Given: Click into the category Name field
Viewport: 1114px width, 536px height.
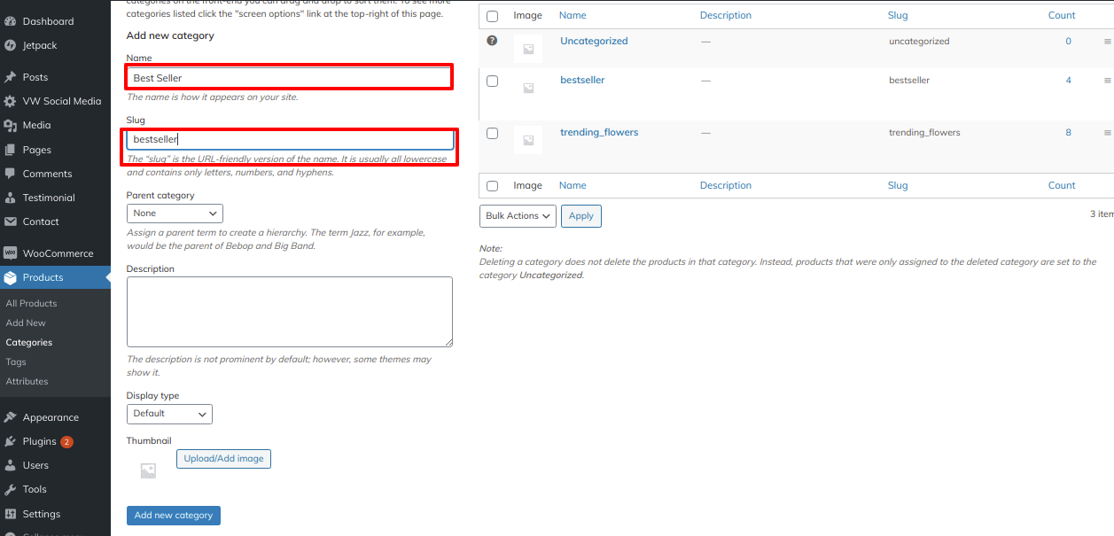Looking at the screenshot, I should 290,78.
